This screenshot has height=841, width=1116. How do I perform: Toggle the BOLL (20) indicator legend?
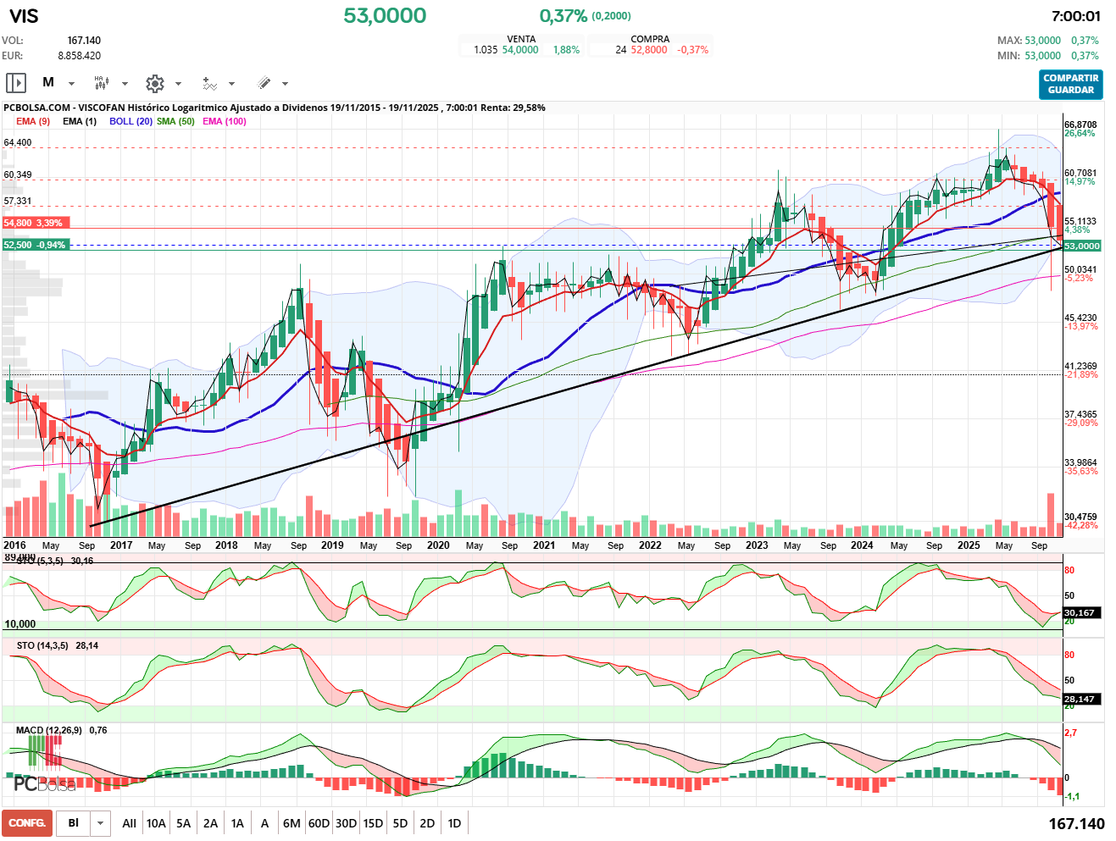130,121
